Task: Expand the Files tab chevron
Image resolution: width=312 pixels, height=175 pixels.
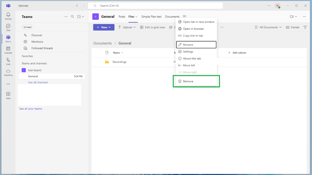Action: [x=136, y=17]
